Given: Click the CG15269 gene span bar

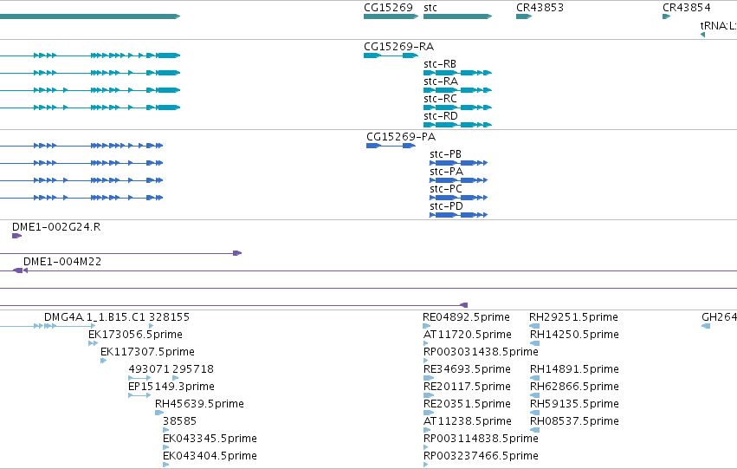Looking at the screenshot, I should (x=391, y=16).
